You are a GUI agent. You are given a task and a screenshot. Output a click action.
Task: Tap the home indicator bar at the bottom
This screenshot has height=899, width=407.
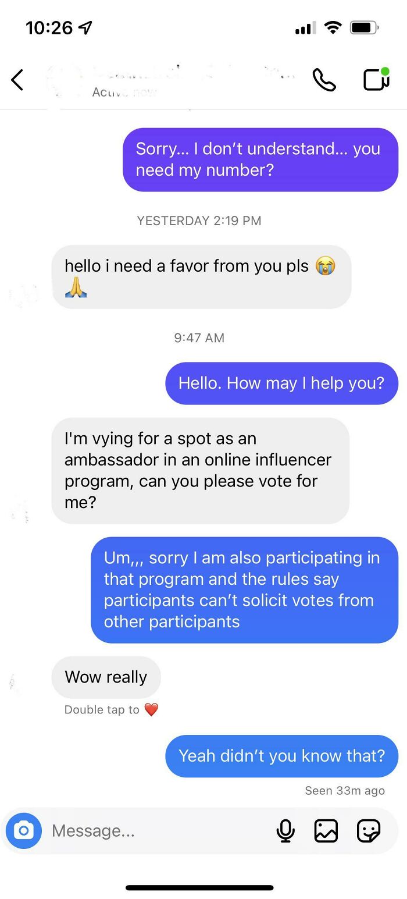coord(203,887)
